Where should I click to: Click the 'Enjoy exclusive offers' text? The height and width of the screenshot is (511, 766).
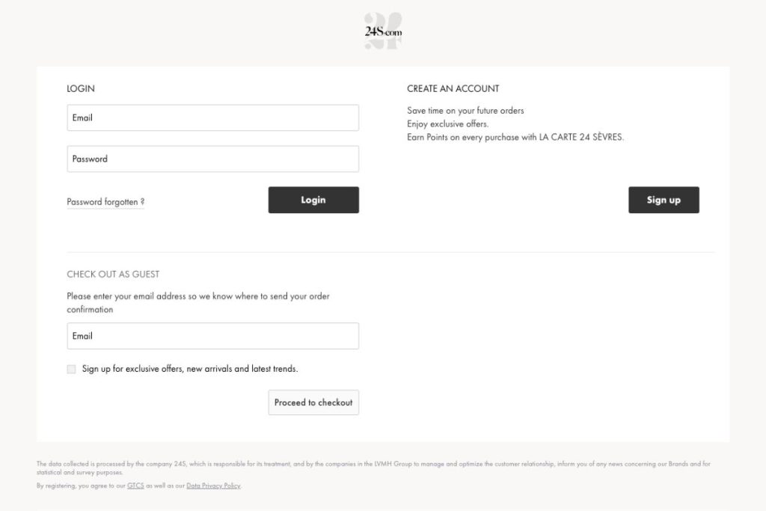point(447,124)
